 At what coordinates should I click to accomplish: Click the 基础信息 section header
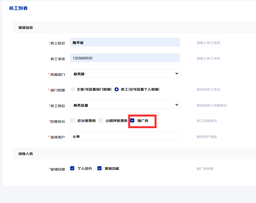[x=26, y=28]
